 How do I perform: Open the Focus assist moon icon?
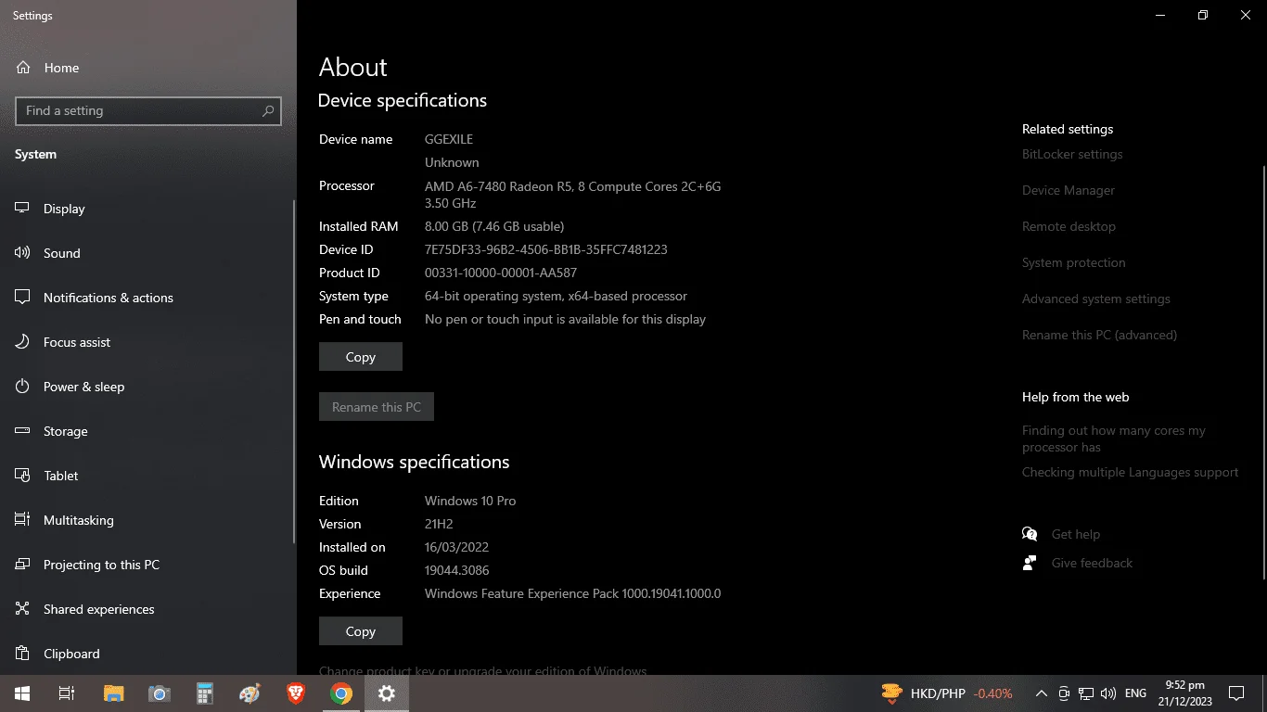pyautogui.click(x=23, y=342)
